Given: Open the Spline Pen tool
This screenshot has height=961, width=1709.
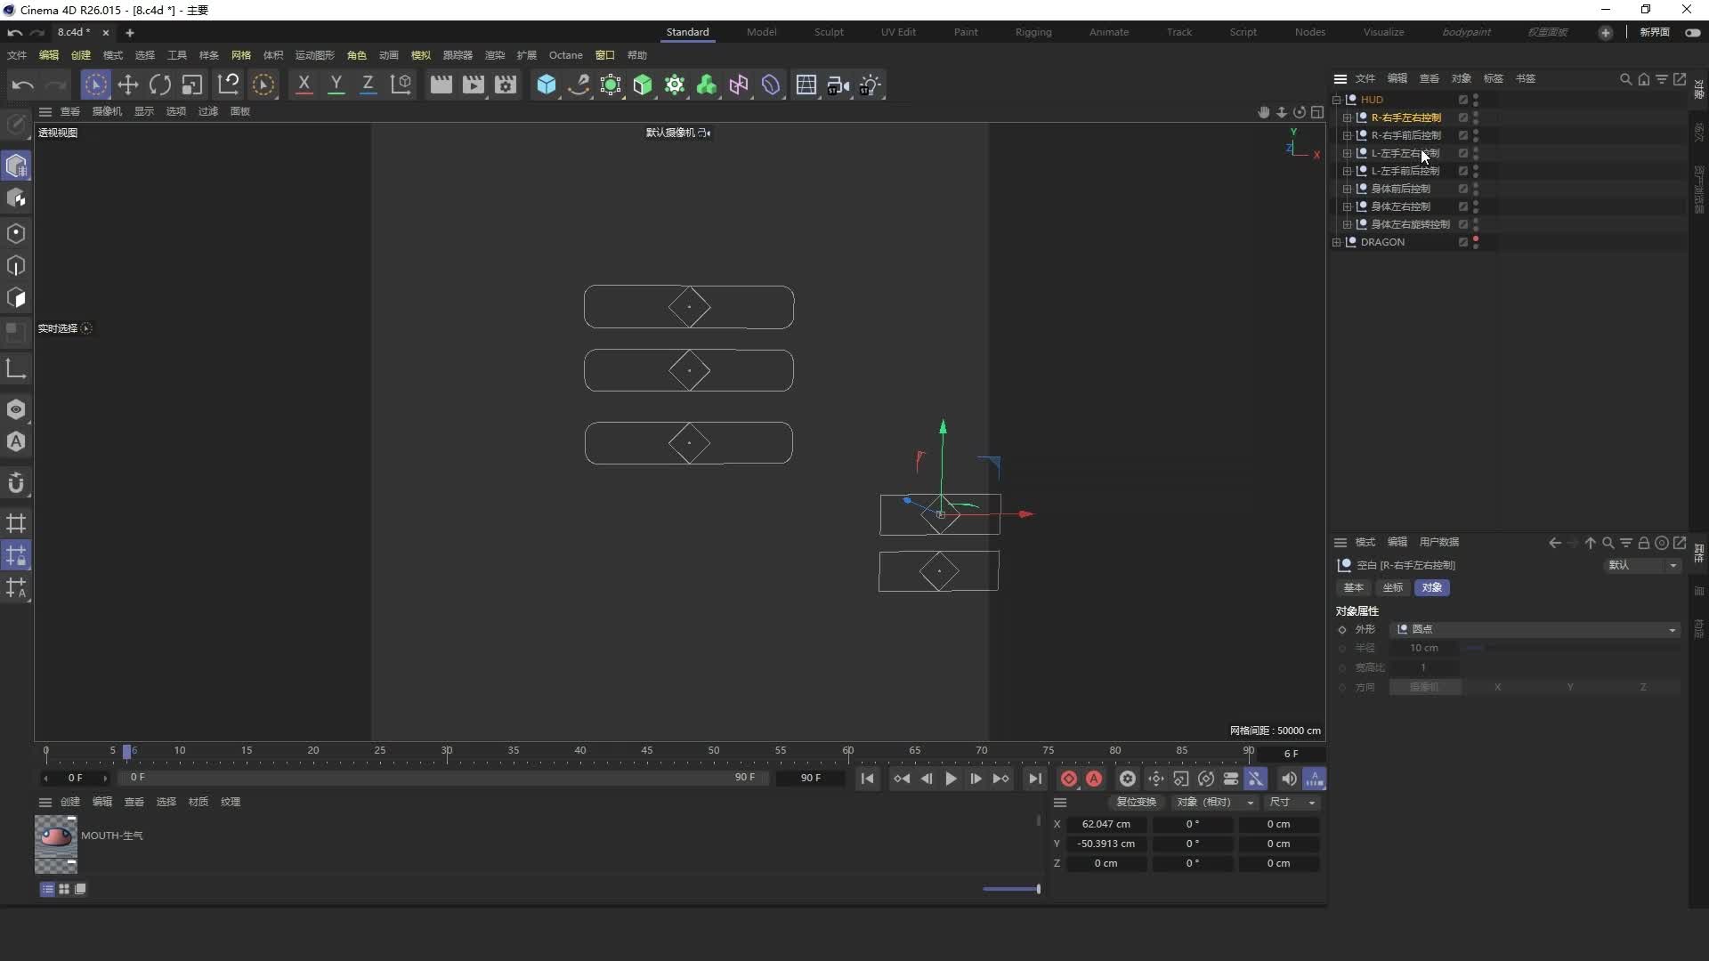Looking at the screenshot, I should [x=579, y=85].
